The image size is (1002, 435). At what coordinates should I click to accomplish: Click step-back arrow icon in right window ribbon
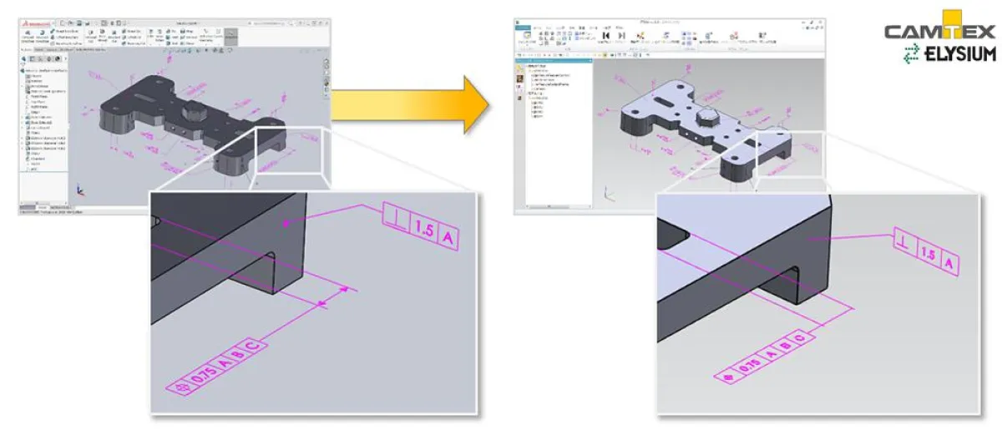[x=605, y=36]
